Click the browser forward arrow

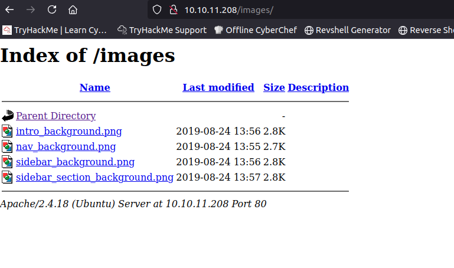pyautogui.click(x=31, y=9)
